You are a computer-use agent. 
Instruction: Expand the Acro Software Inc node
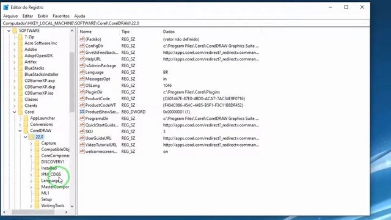(15, 43)
